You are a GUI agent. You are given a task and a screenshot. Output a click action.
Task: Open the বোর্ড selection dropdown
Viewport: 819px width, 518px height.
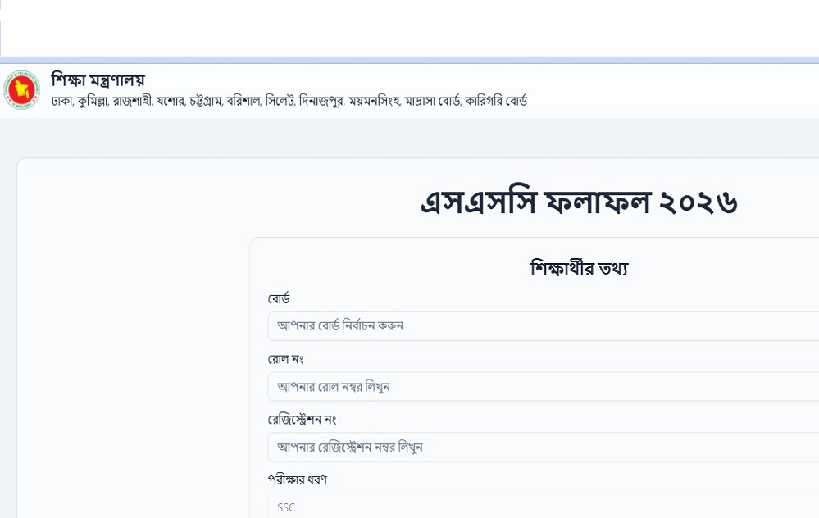point(544,326)
